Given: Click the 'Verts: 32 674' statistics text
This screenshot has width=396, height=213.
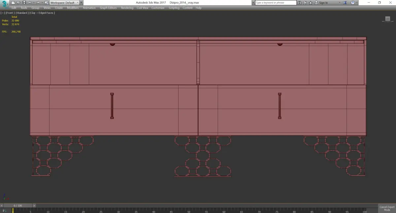Looking at the screenshot, I should tap(11, 24).
